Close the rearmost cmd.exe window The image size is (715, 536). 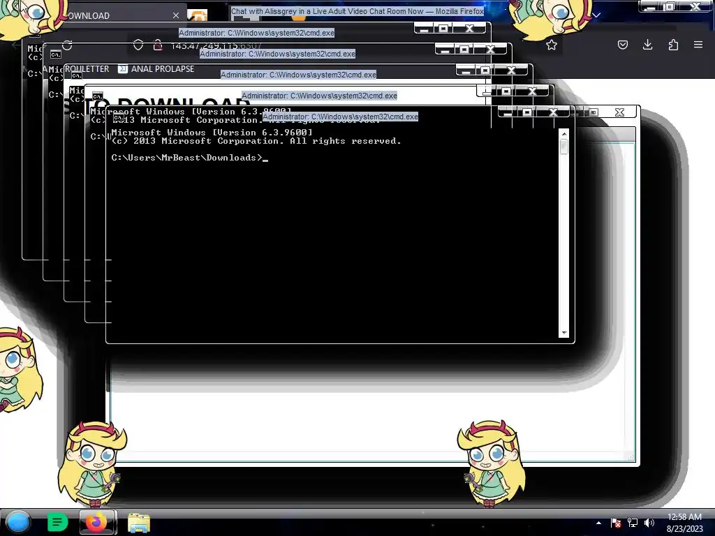[x=469, y=28]
